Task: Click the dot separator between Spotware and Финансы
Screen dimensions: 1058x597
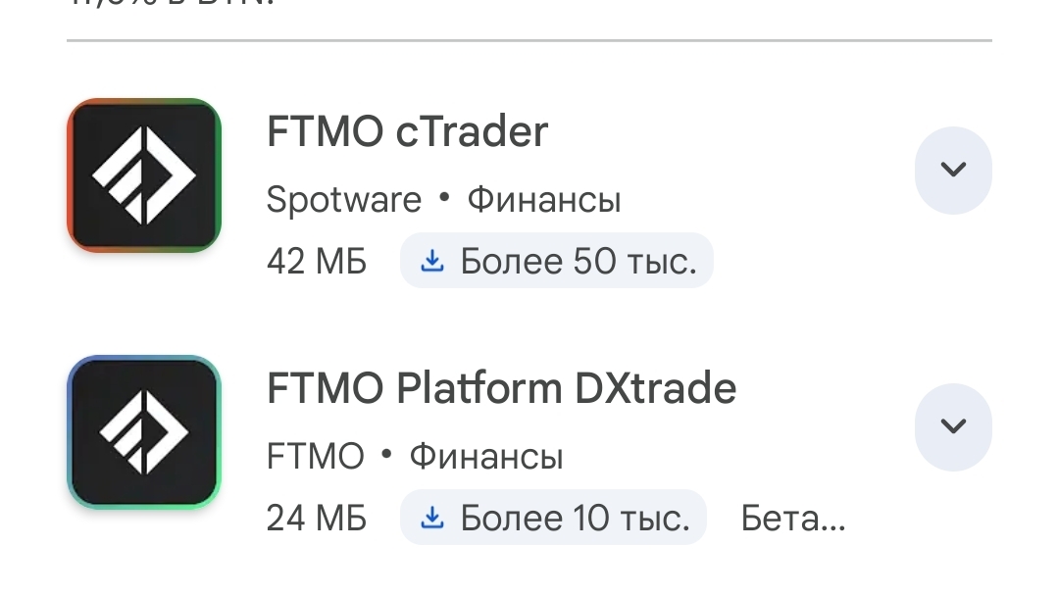Action: click(444, 199)
